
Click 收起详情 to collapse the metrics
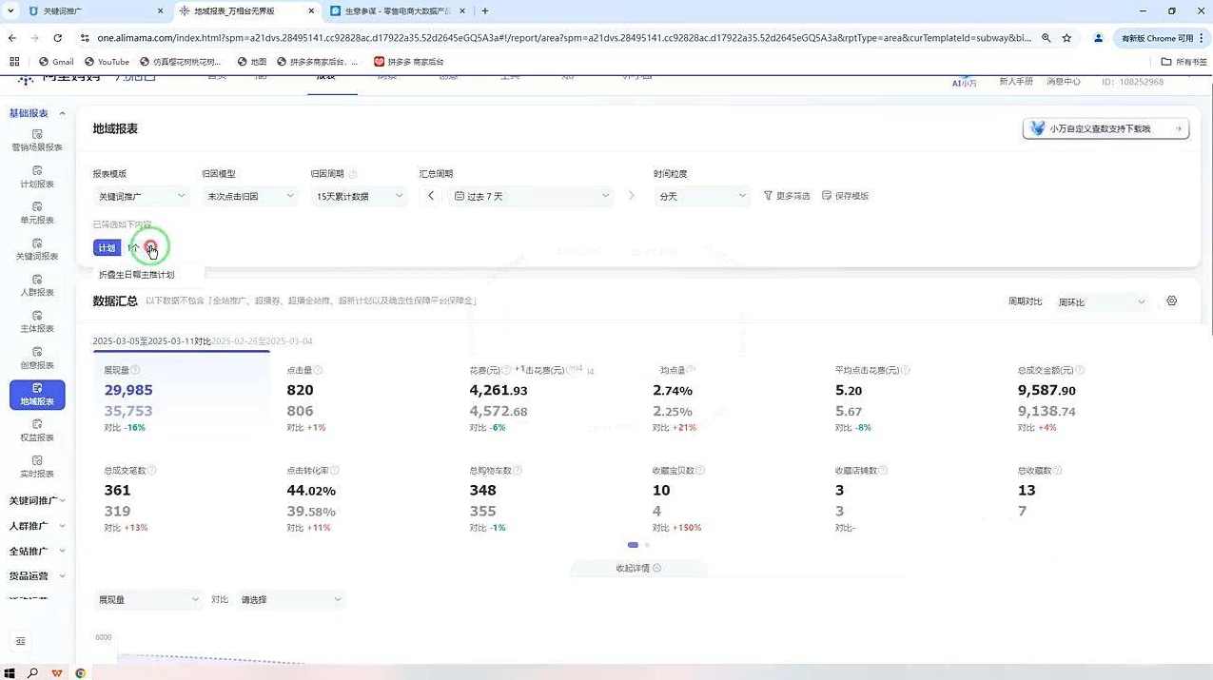click(x=637, y=568)
